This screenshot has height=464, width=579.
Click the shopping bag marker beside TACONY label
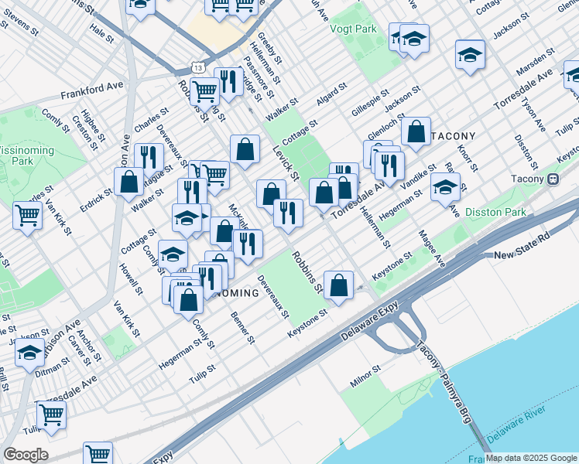(416, 132)
